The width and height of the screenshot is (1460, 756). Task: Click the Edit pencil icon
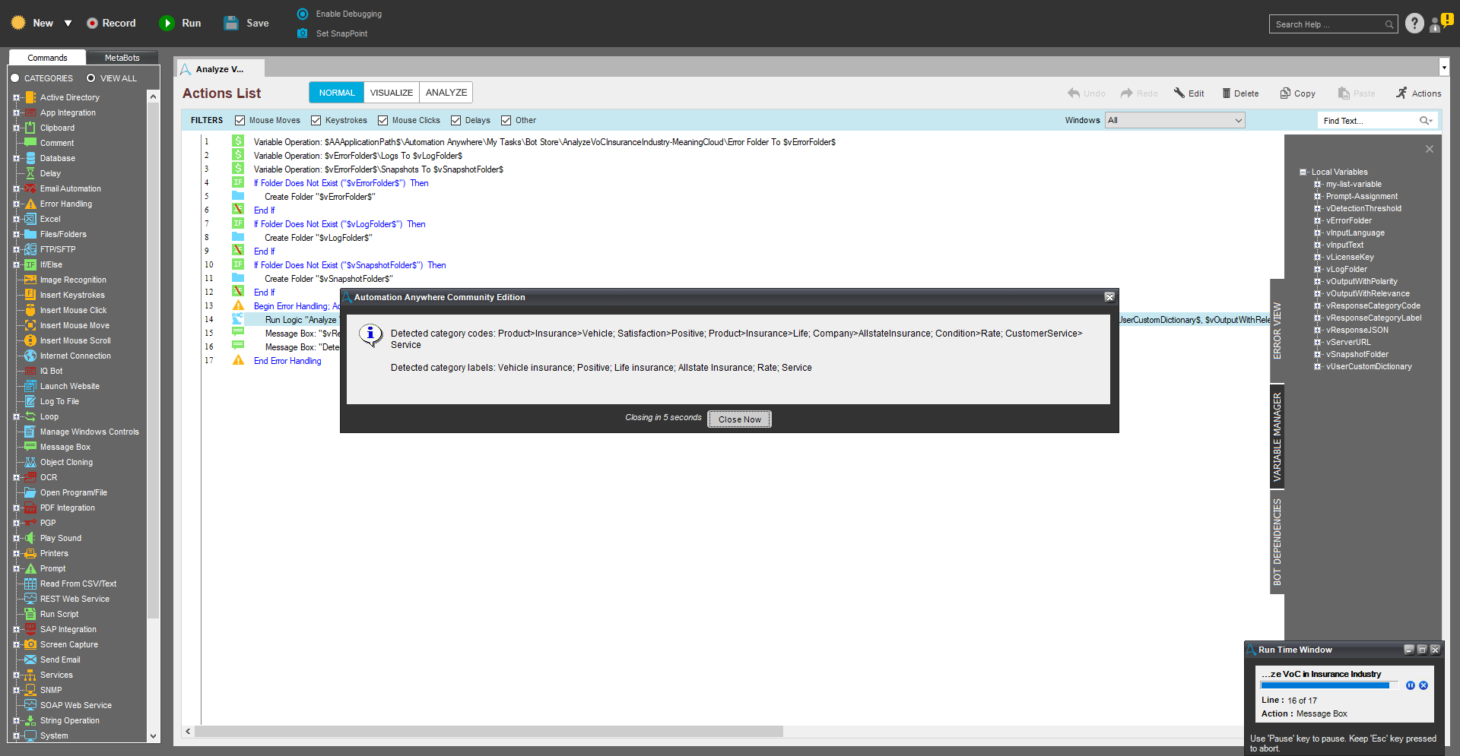[x=1179, y=93]
